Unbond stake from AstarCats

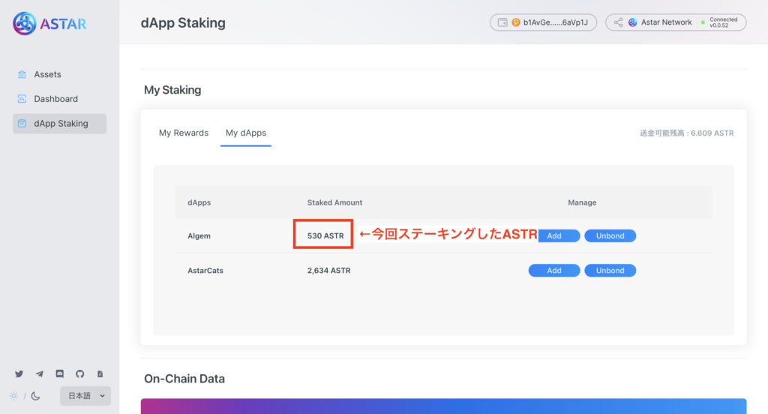click(x=610, y=271)
